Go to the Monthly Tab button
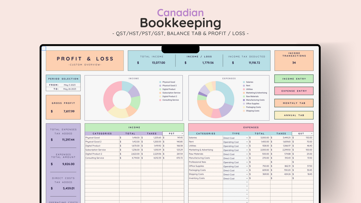This screenshot has width=361, height=203. tap(294, 103)
